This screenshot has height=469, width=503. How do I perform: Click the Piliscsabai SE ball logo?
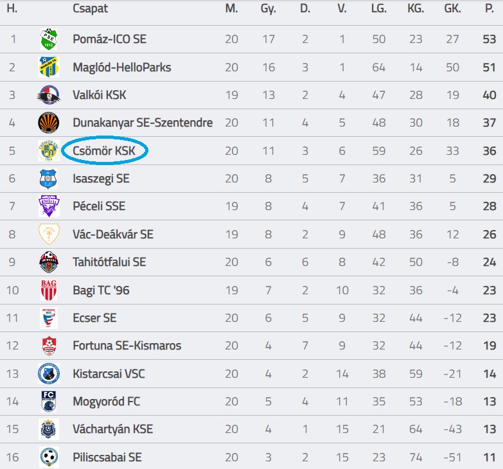click(49, 457)
